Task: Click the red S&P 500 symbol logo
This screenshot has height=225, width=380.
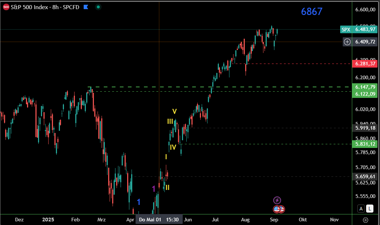Action: click(6, 7)
